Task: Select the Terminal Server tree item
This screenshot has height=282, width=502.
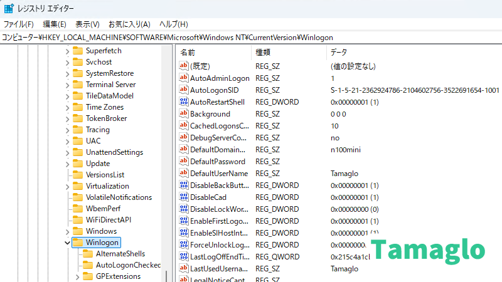Action: click(111, 85)
